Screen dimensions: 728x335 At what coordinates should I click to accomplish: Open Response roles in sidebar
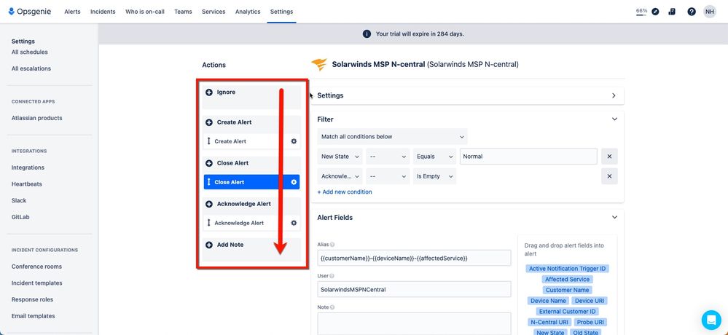(33, 300)
